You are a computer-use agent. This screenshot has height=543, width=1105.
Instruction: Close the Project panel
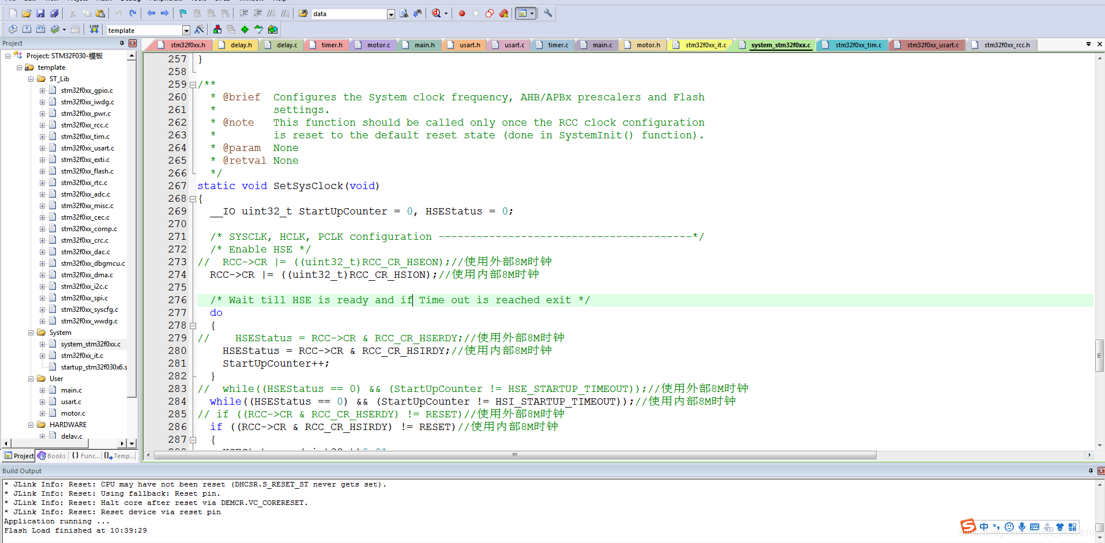[x=133, y=43]
